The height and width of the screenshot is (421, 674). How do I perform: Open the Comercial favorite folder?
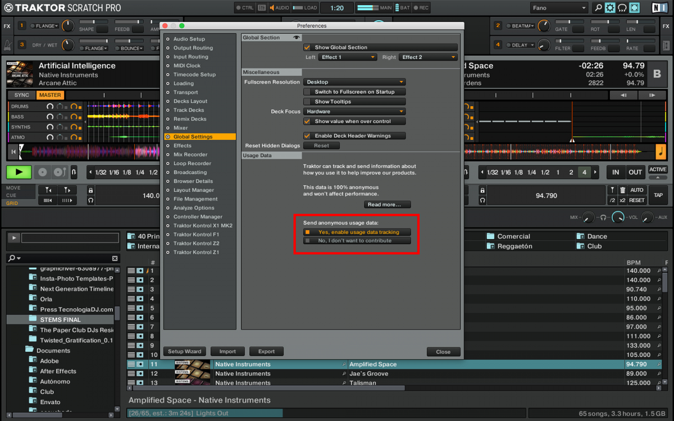[508, 236]
